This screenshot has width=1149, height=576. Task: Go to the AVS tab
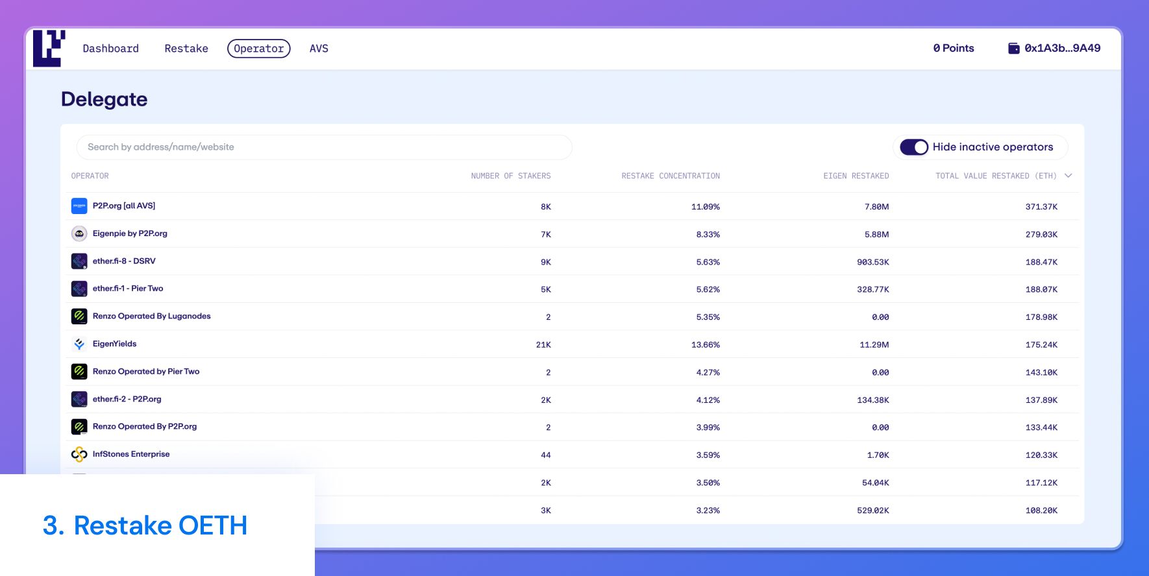[x=319, y=49]
